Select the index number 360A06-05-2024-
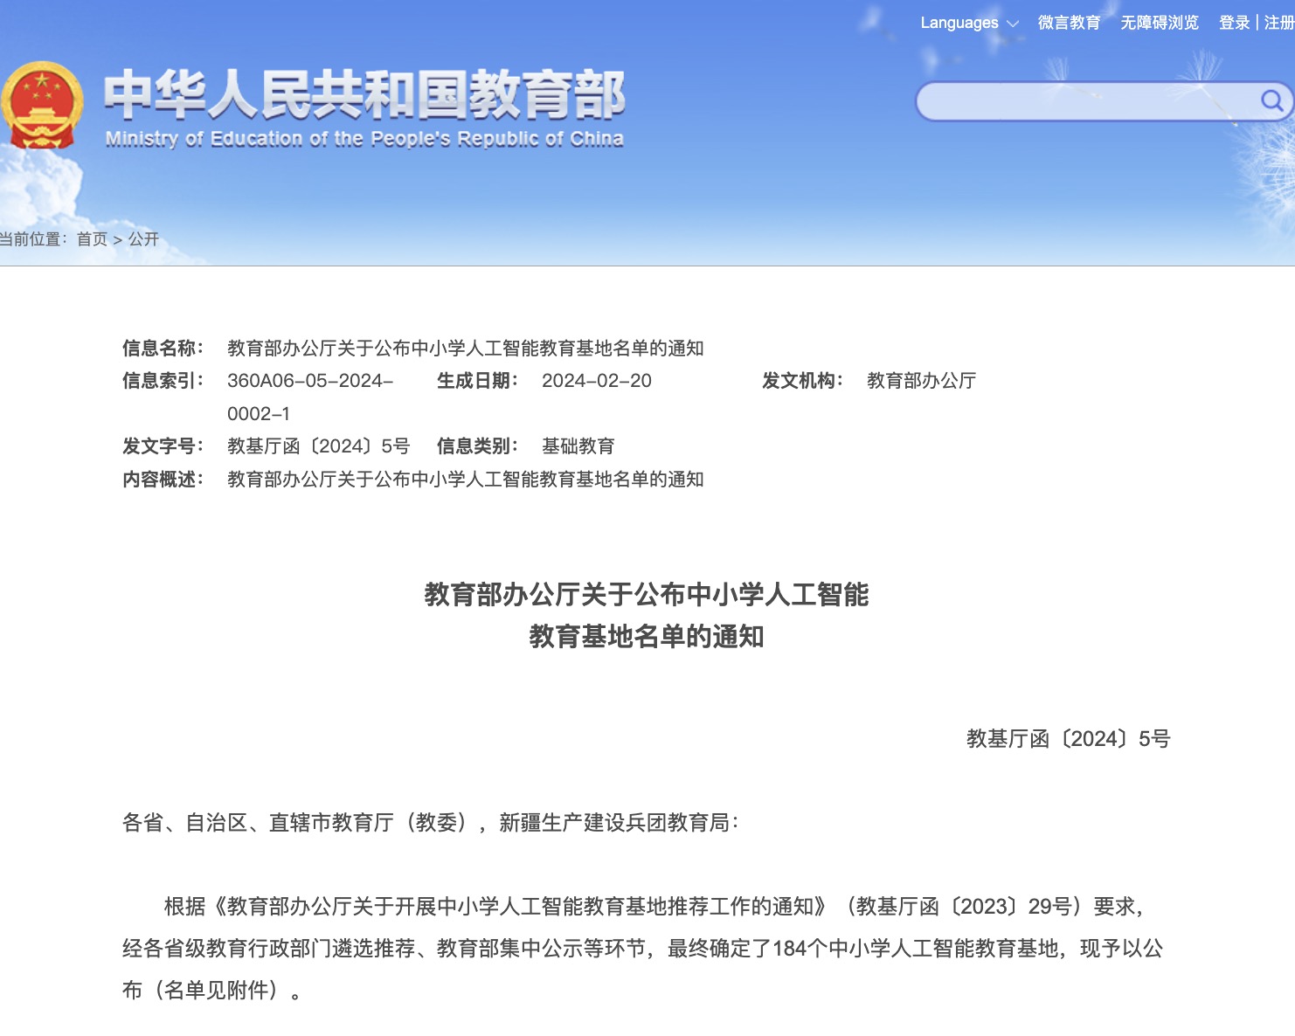1295x1036 pixels. coord(310,381)
